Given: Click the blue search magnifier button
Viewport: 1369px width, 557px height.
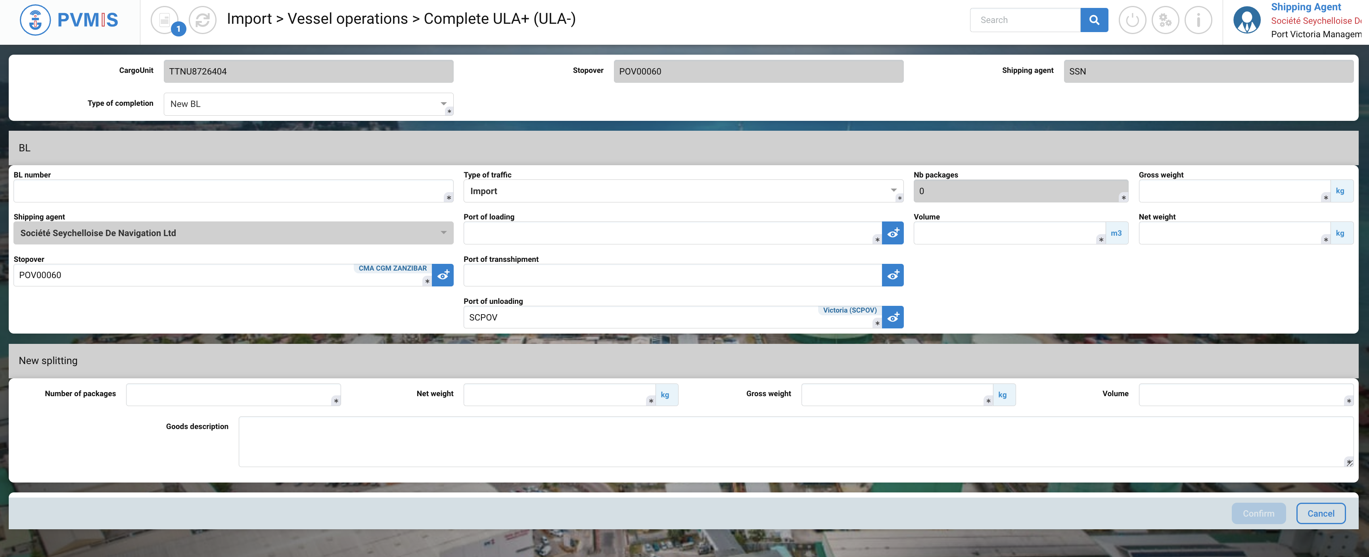Looking at the screenshot, I should [x=1094, y=20].
